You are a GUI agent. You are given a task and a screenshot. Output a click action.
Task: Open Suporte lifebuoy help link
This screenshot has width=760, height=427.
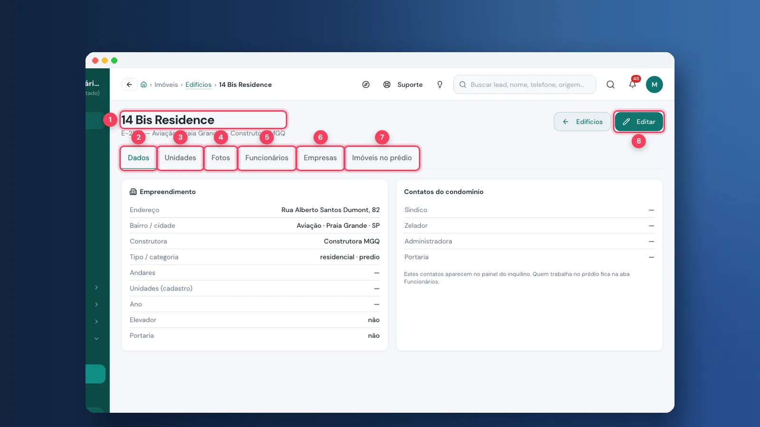(x=403, y=84)
